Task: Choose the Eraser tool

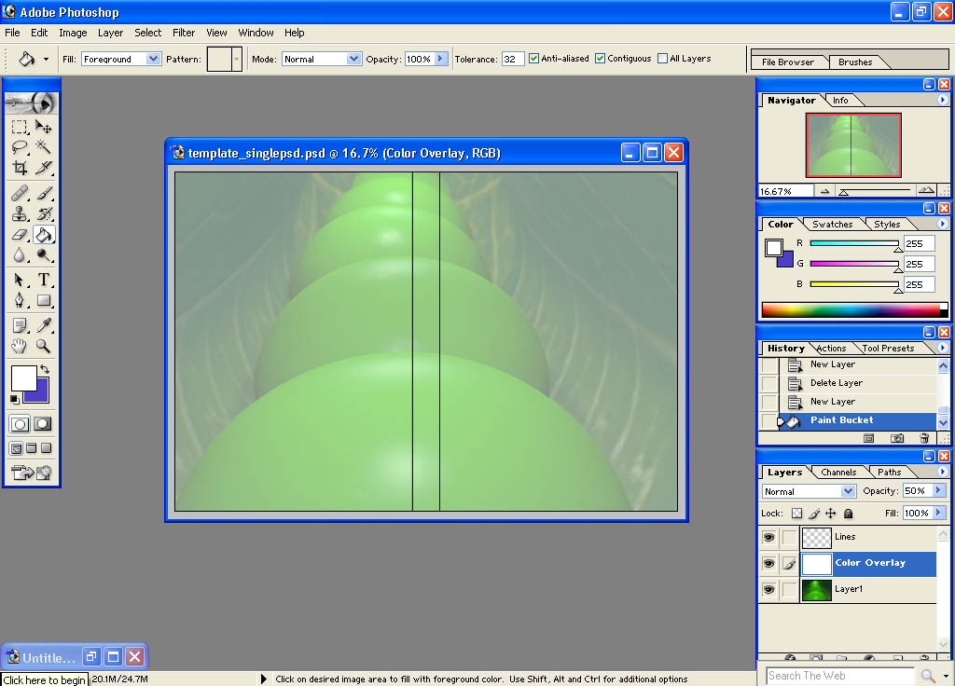Action: (x=20, y=235)
